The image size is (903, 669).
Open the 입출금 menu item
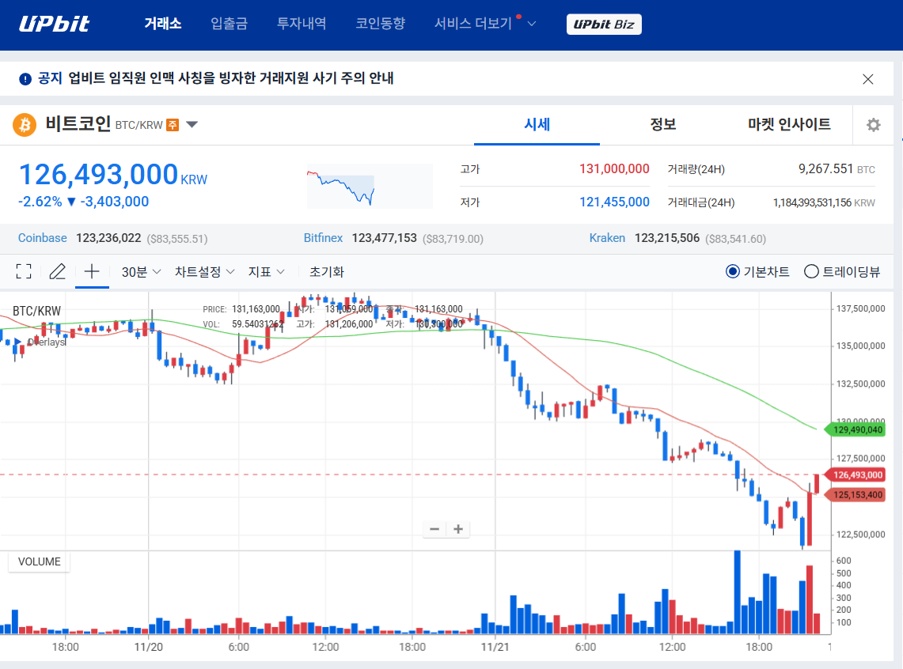(x=229, y=24)
